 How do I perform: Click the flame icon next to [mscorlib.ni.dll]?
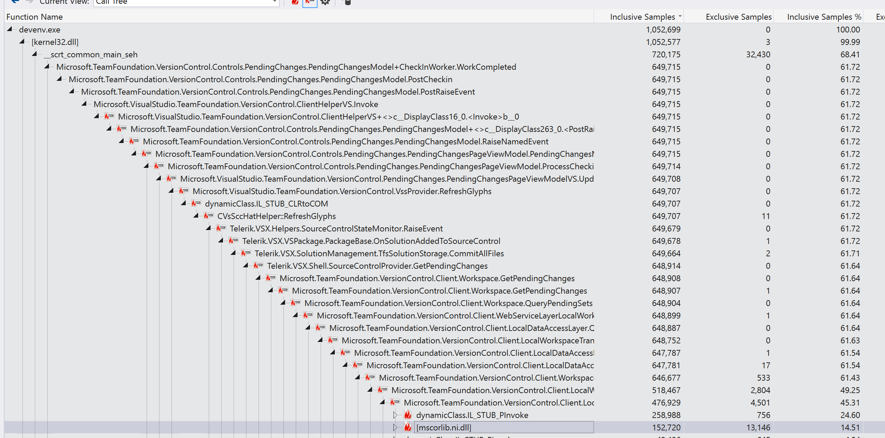[408, 427]
